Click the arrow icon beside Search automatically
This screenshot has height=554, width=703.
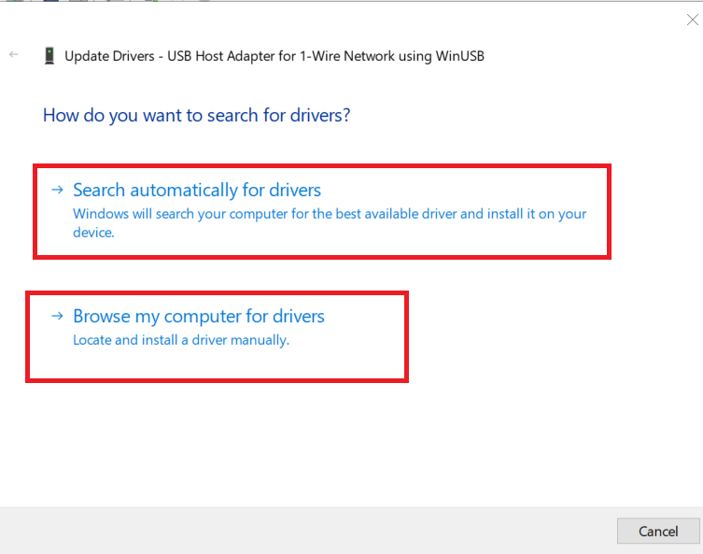tap(58, 190)
